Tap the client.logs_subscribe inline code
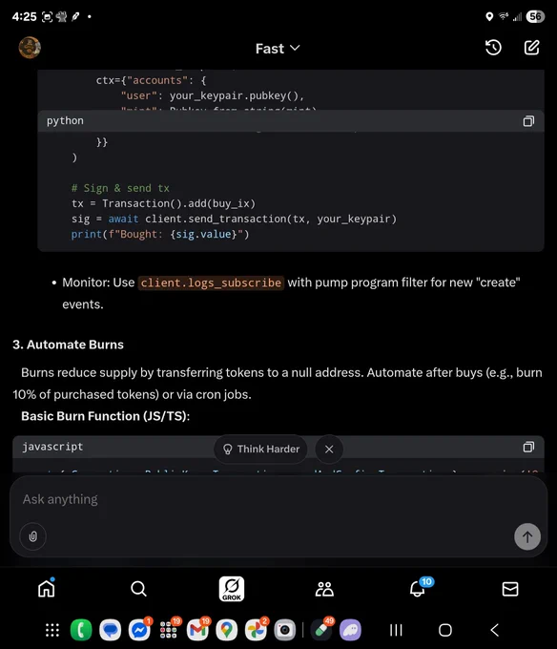The image size is (557, 649). point(211,283)
